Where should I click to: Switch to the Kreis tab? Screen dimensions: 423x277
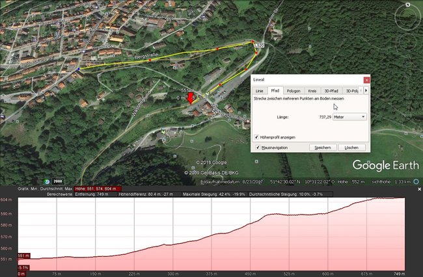click(312, 91)
